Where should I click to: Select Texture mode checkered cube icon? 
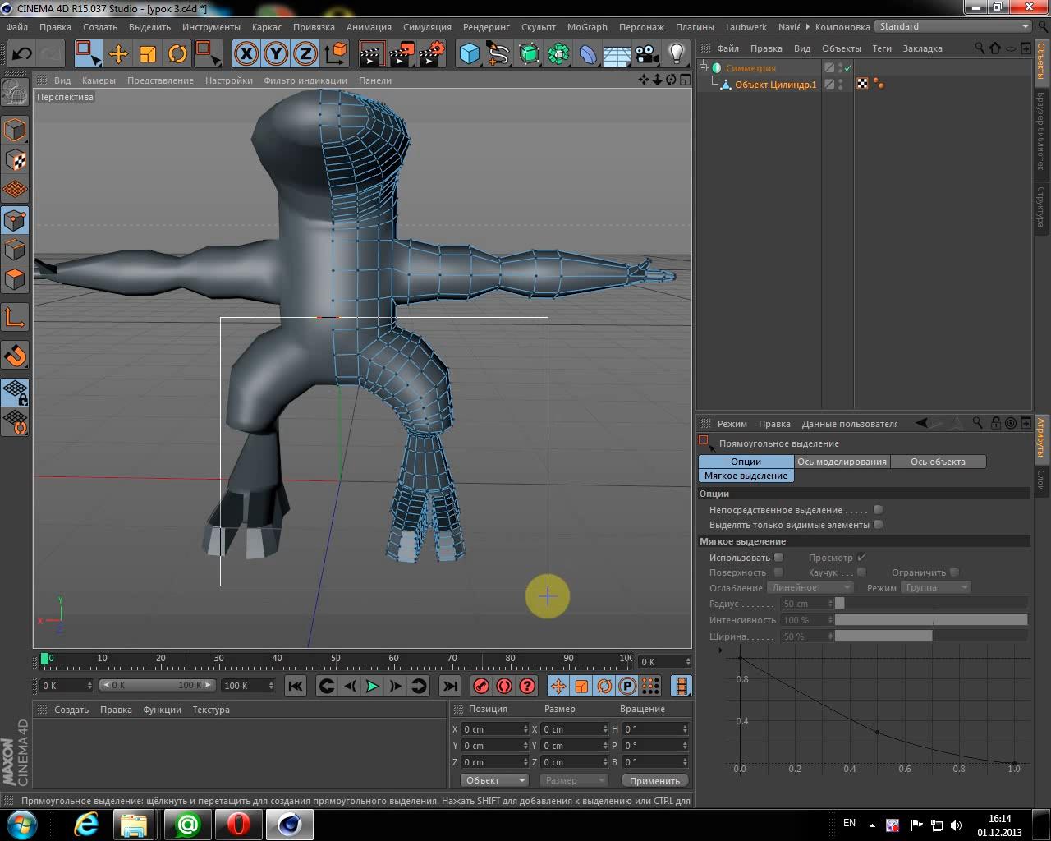click(x=15, y=160)
